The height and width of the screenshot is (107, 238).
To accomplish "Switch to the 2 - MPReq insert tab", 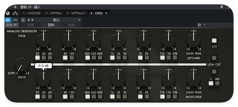I will 54,13.
